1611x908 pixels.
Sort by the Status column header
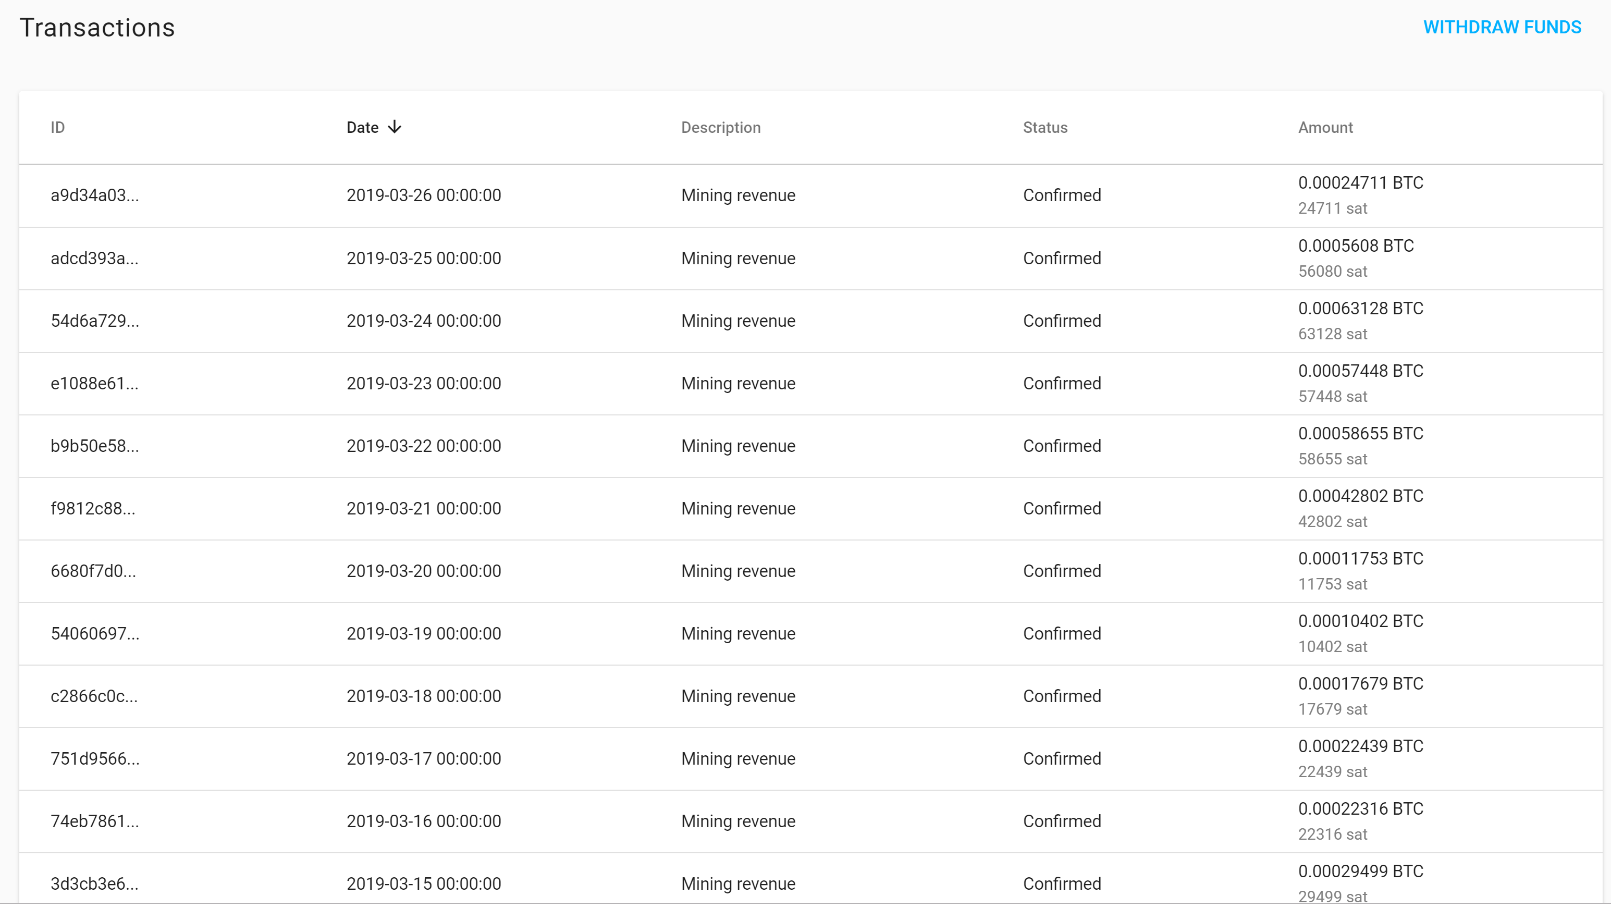[x=1045, y=128]
